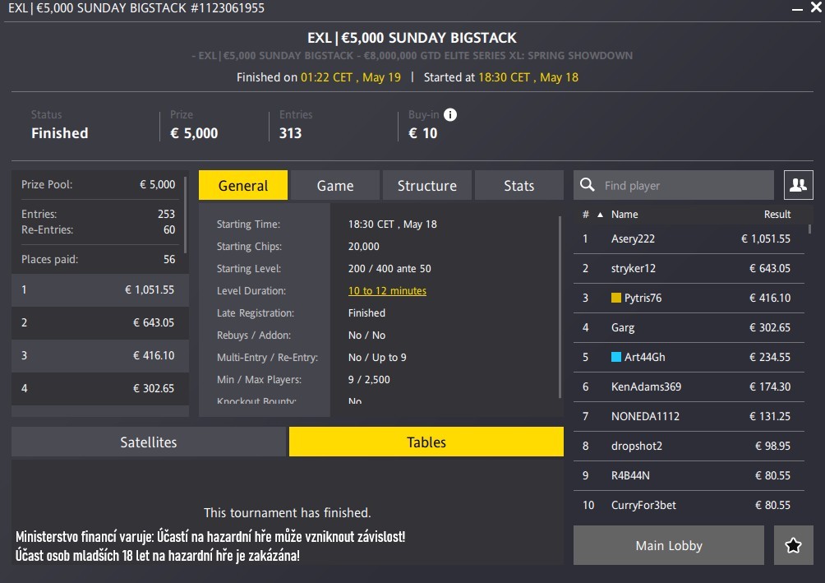The width and height of the screenshot is (825, 583).
Task: Click the yellow marker beside Pytris76
Action: click(616, 298)
